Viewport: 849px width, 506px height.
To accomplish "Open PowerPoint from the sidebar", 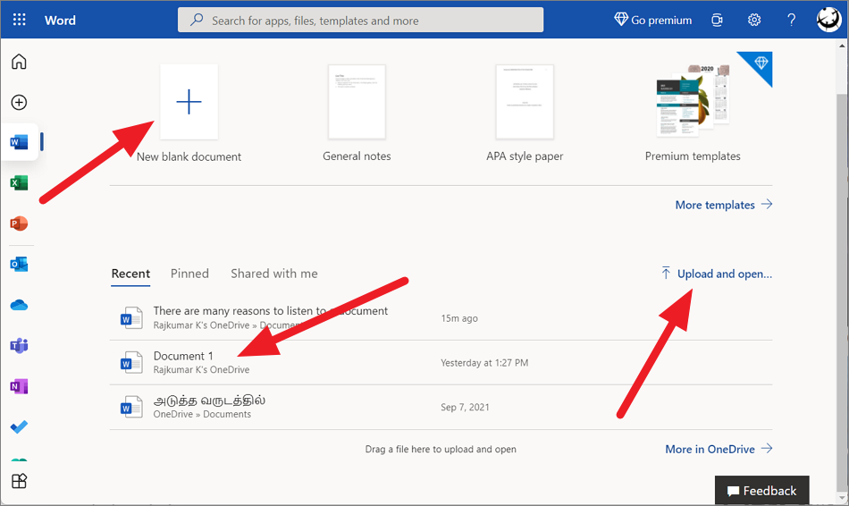I will 19,223.
